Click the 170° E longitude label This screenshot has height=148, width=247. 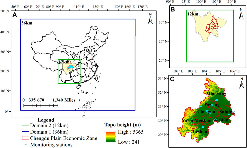tap(143, 7)
